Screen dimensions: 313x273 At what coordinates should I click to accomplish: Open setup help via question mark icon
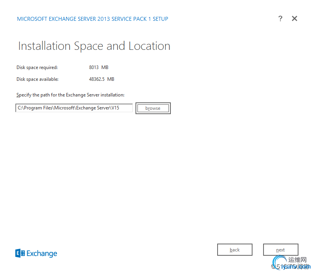pos(280,18)
